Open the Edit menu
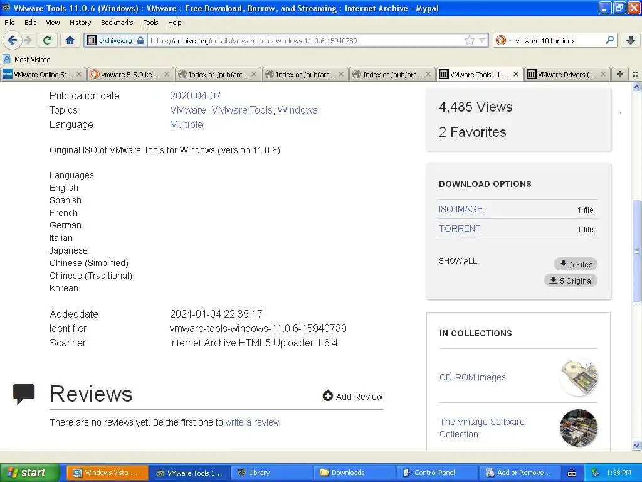Image resolution: width=642 pixels, height=482 pixels. pos(30,23)
